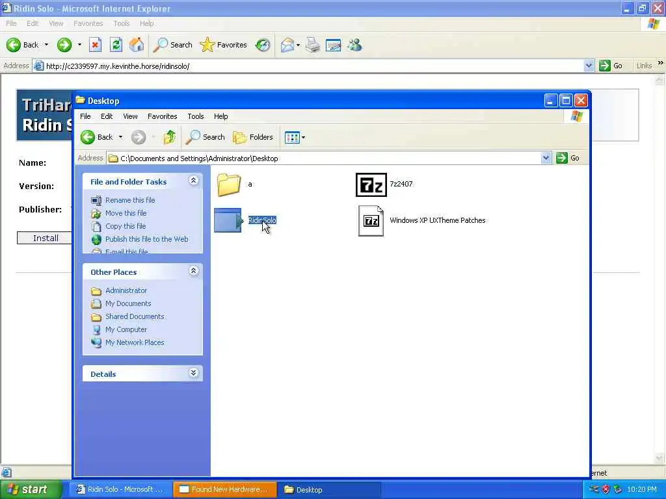Click Go button in Desktop window address bar

[x=568, y=158]
